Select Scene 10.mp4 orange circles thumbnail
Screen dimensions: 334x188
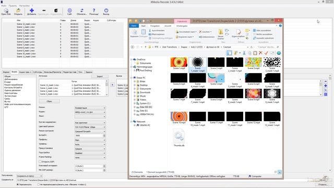(179, 118)
